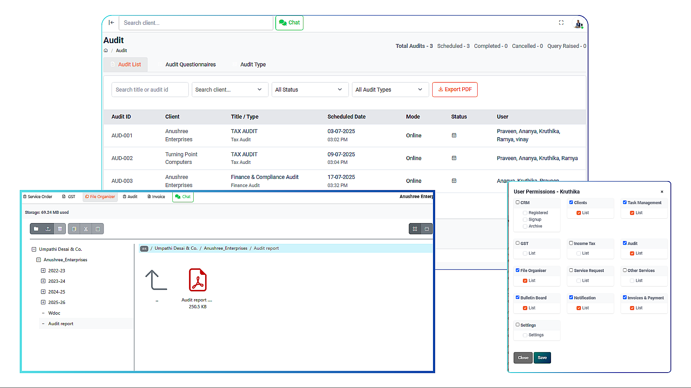Switch to the Audit Questionnaires tab

[190, 64]
